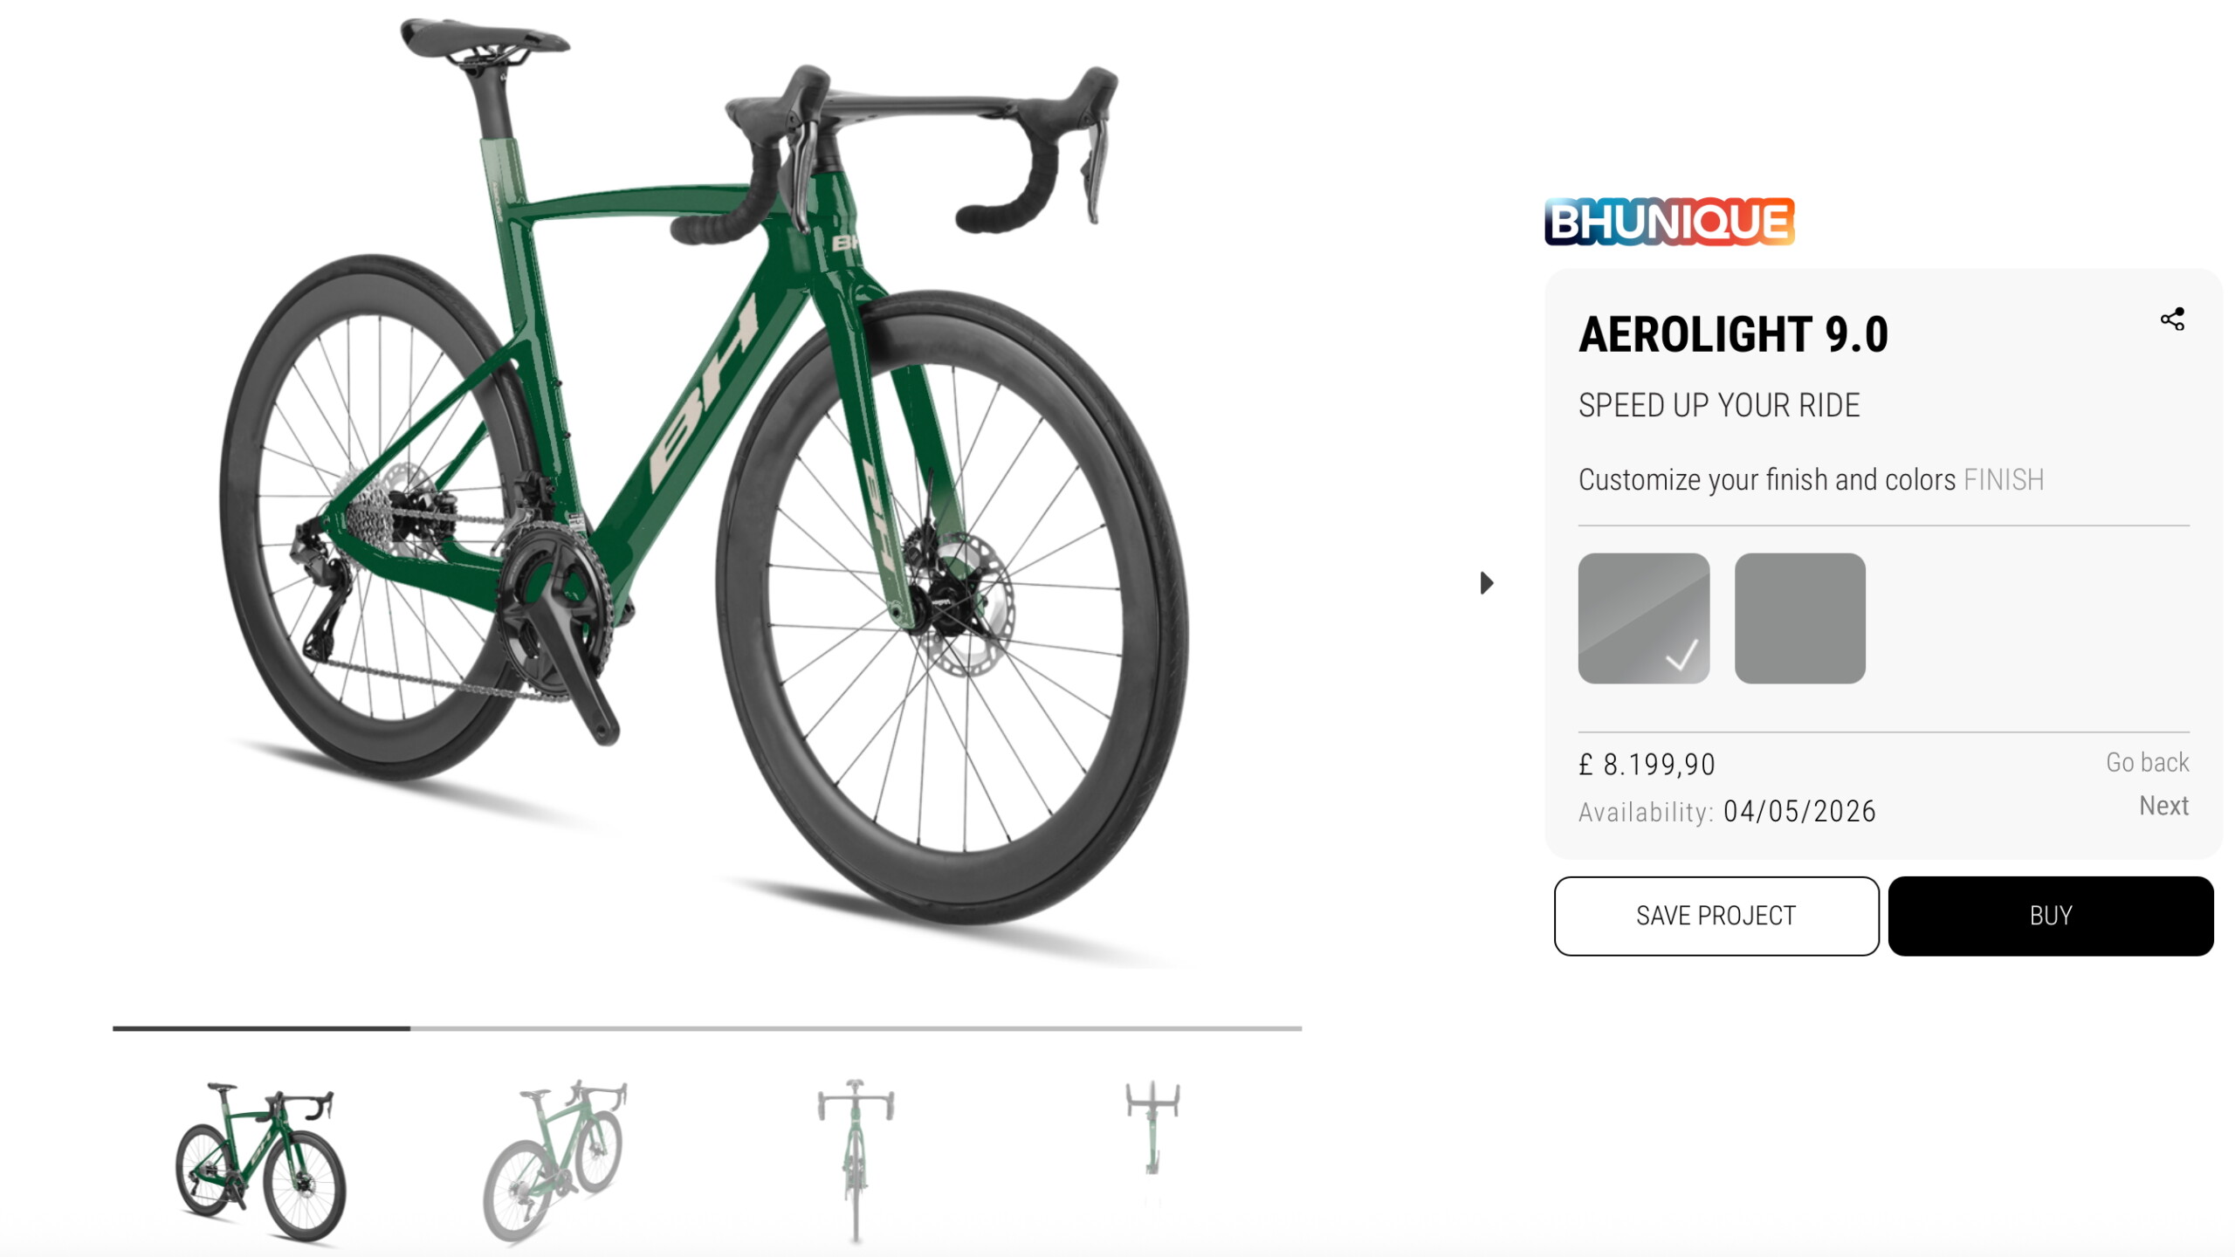Click the Go back link

[2148, 762]
